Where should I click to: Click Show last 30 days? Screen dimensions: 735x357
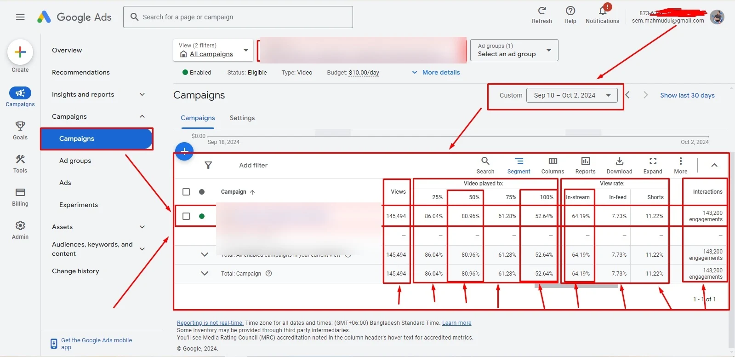[687, 95]
